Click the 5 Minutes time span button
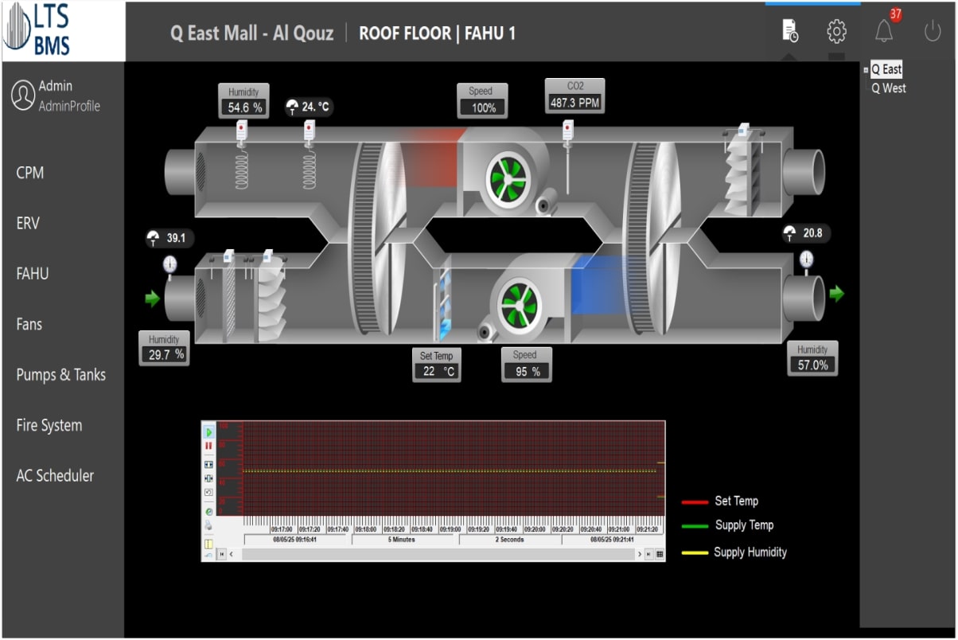This screenshot has width=958, height=640. coord(402,540)
